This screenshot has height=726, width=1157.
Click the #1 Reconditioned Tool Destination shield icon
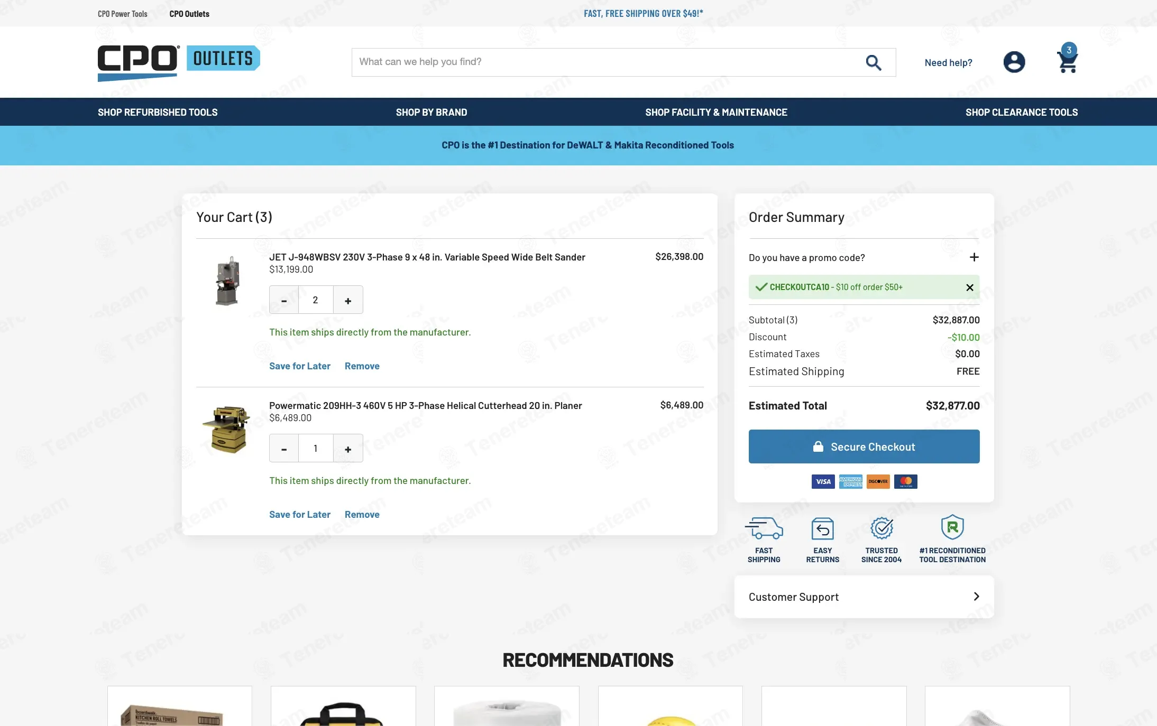(x=952, y=527)
